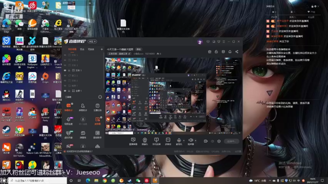Toggle the lock in the chat overlay window
The image size is (328, 184).
(312, 6)
